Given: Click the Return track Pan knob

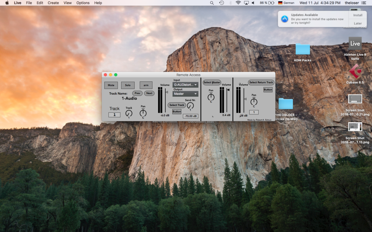Looking at the screenshot, I should pos(254,102).
